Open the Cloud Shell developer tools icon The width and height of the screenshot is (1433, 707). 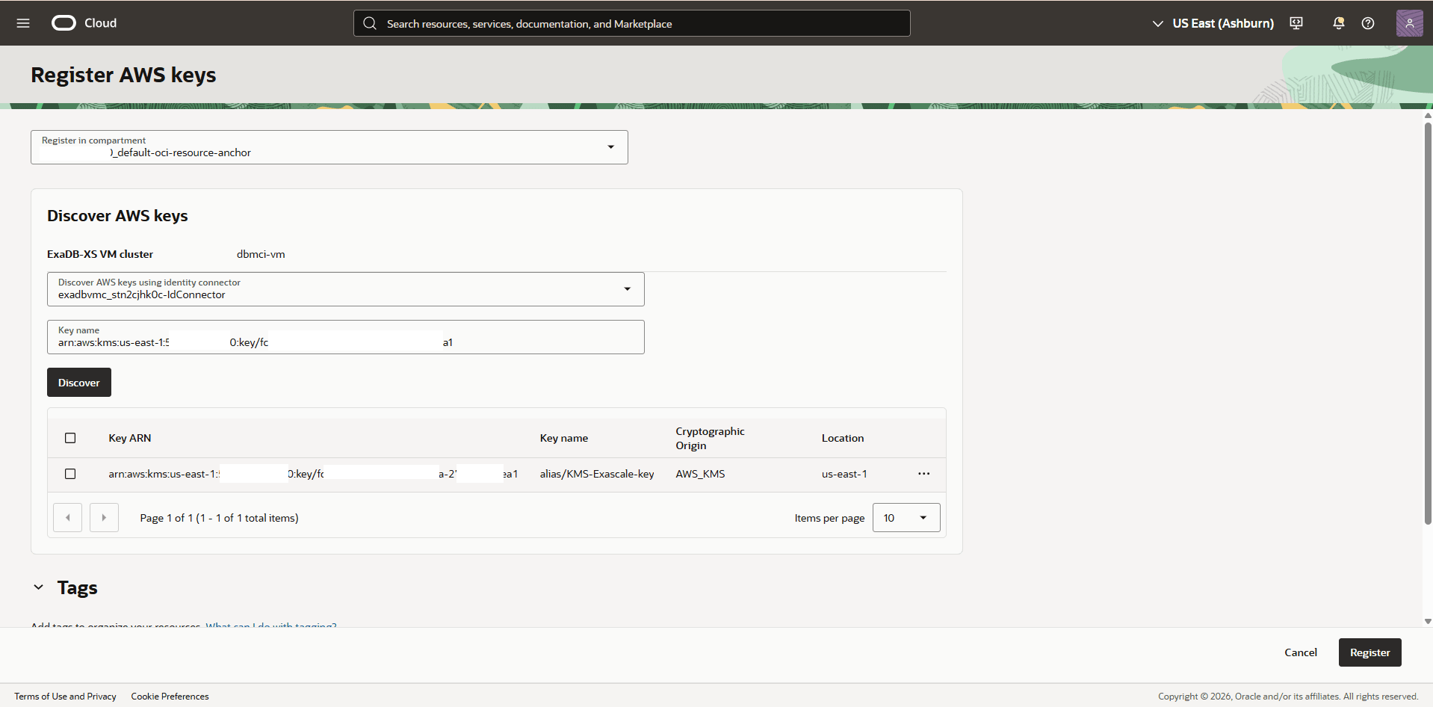click(1296, 23)
